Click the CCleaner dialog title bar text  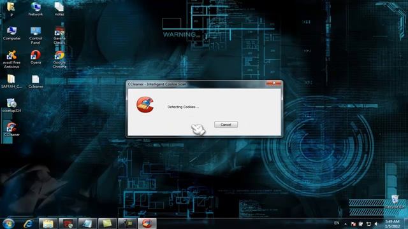tap(157, 84)
